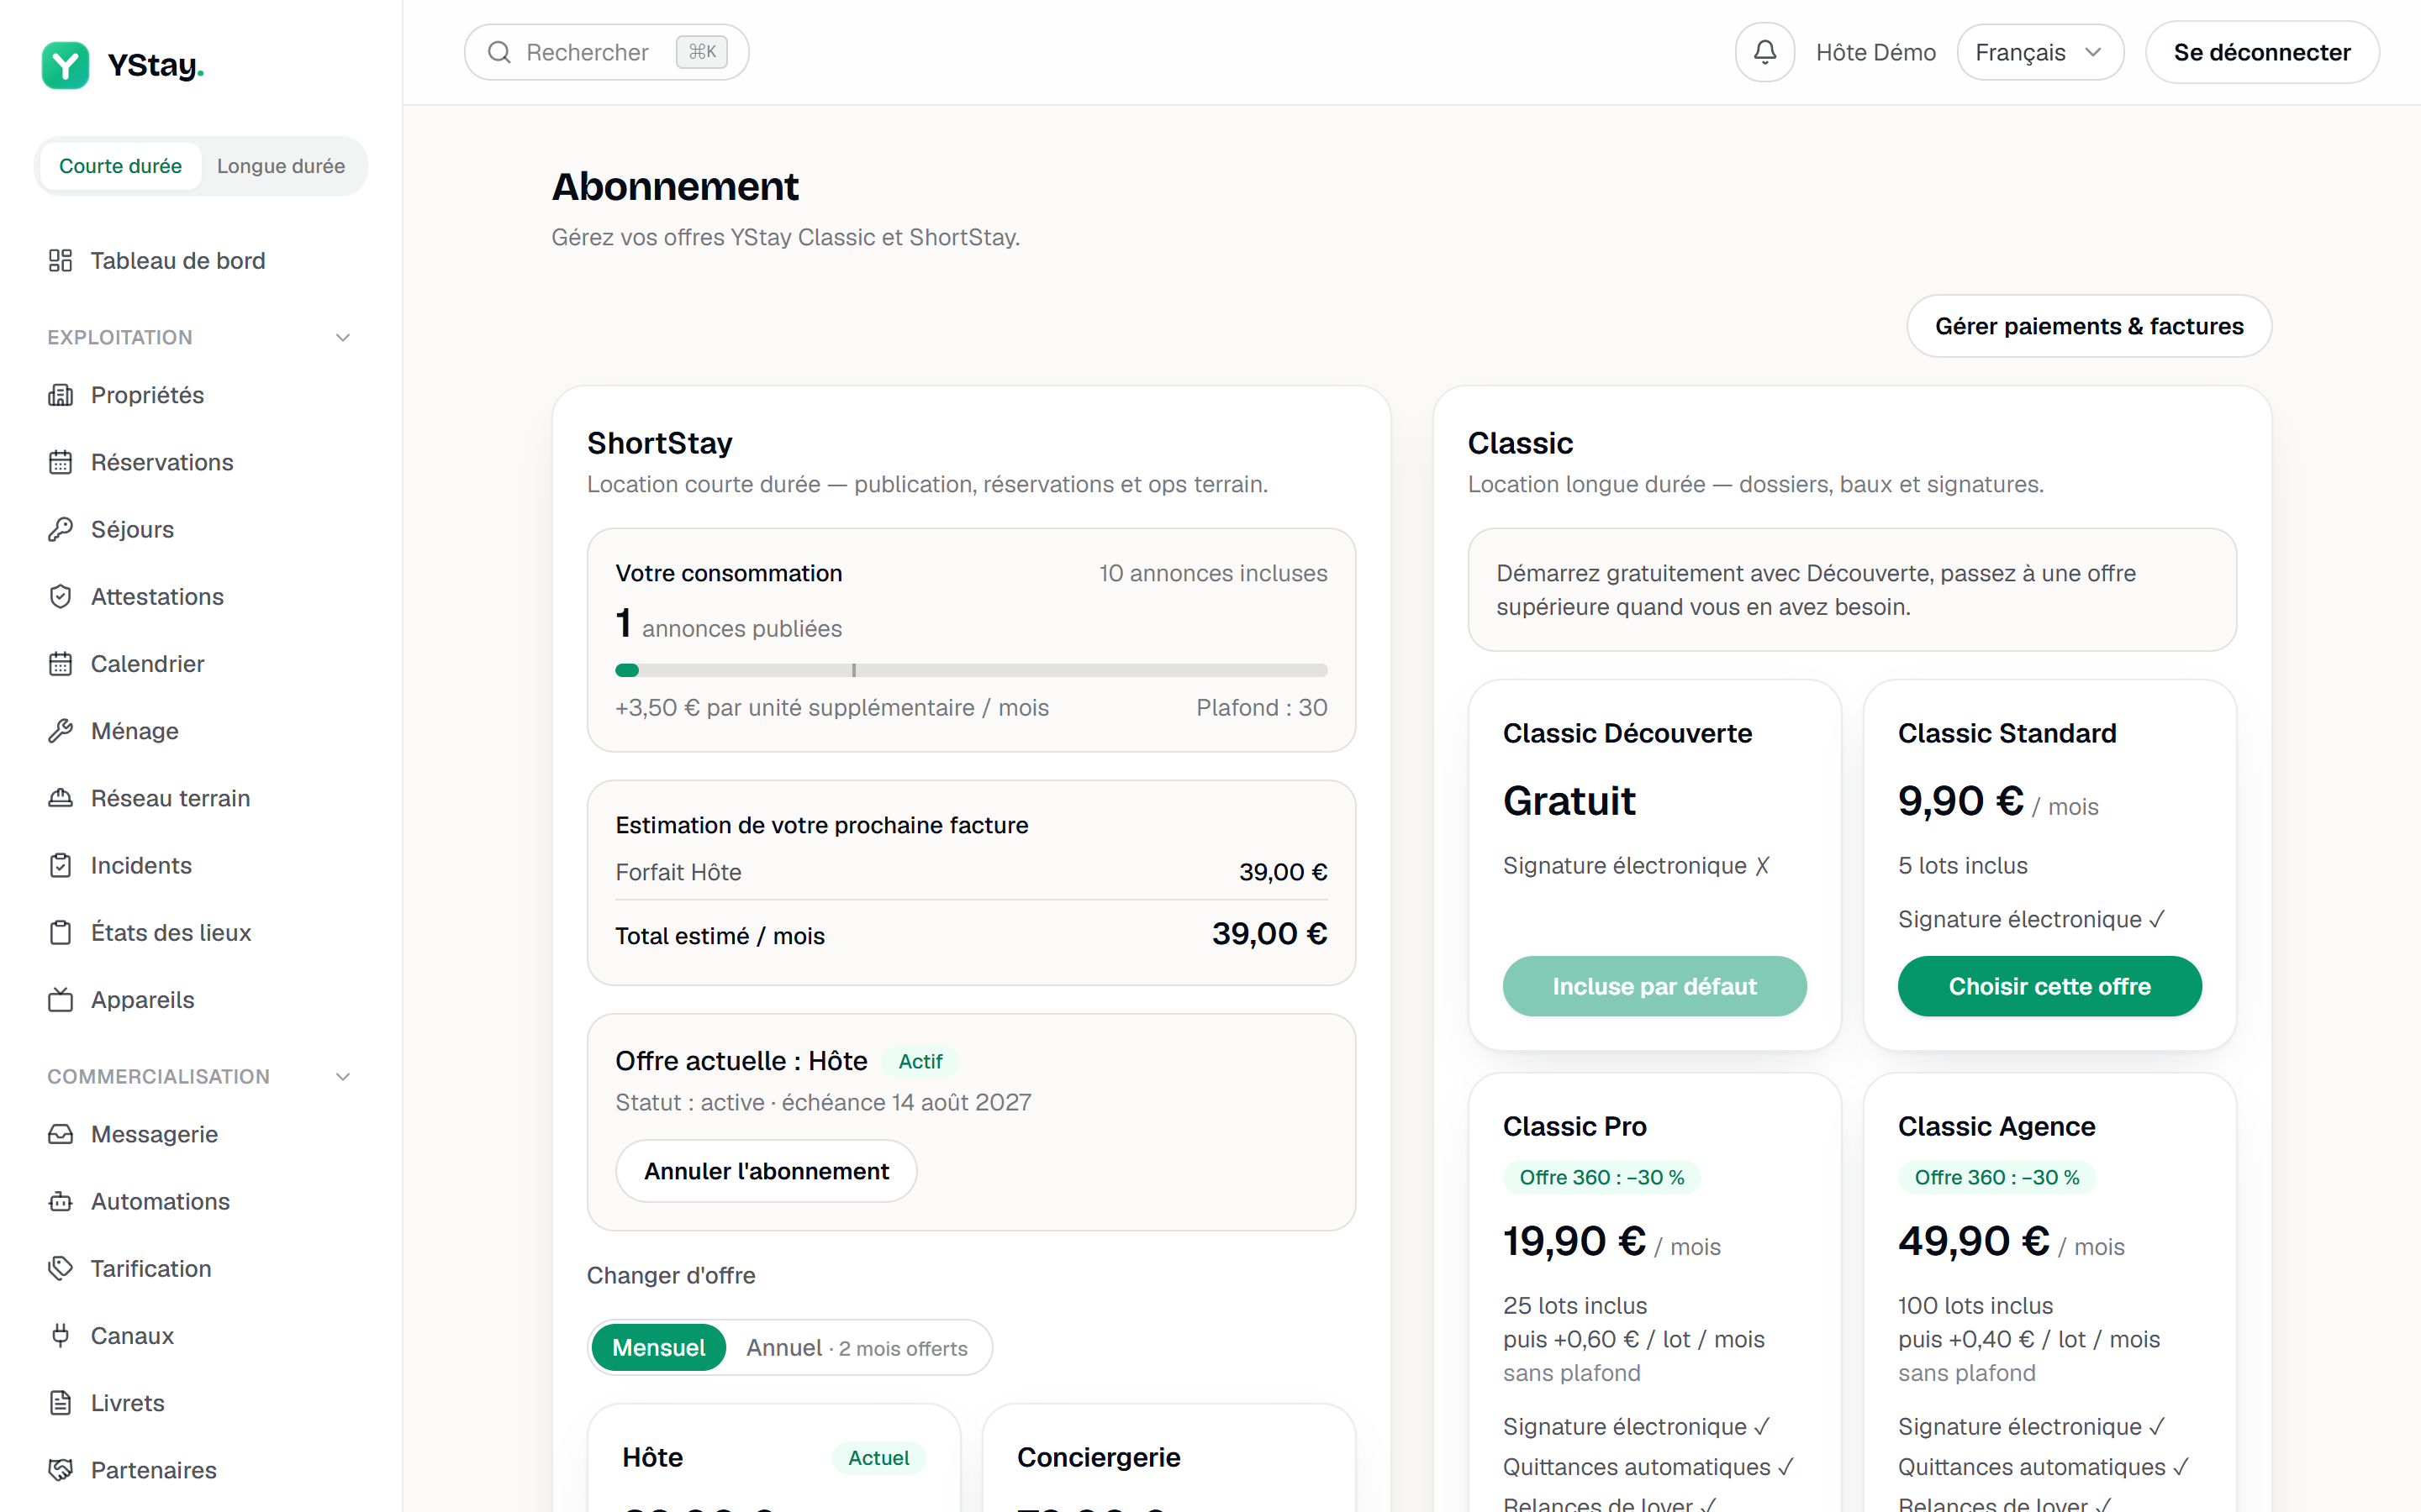
Task: Click the Actuel badge on Hôte plan
Action: click(x=878, y=1458)
